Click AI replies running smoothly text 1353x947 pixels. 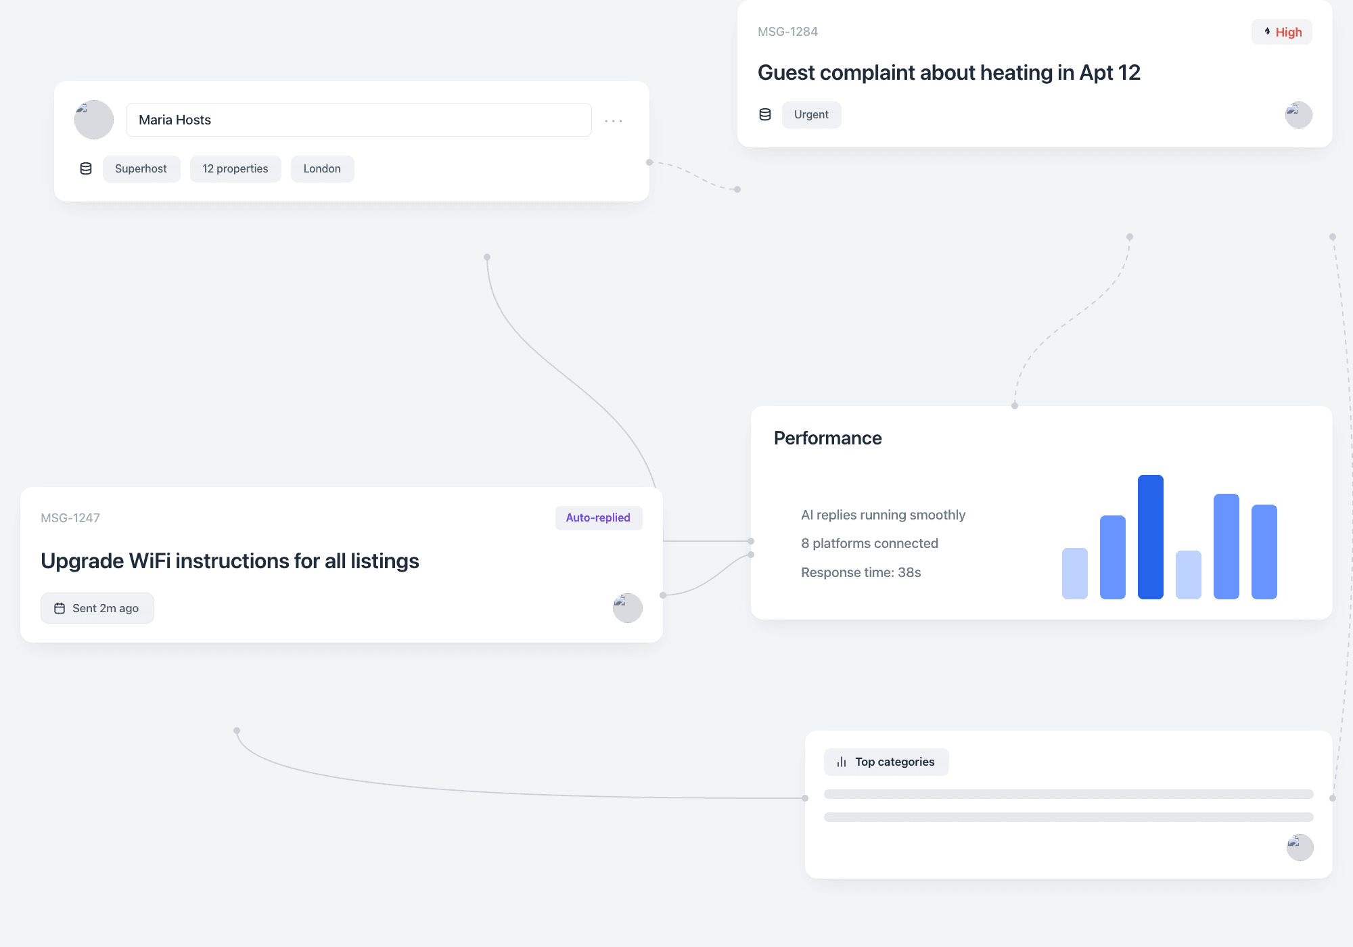pos(883,515)
